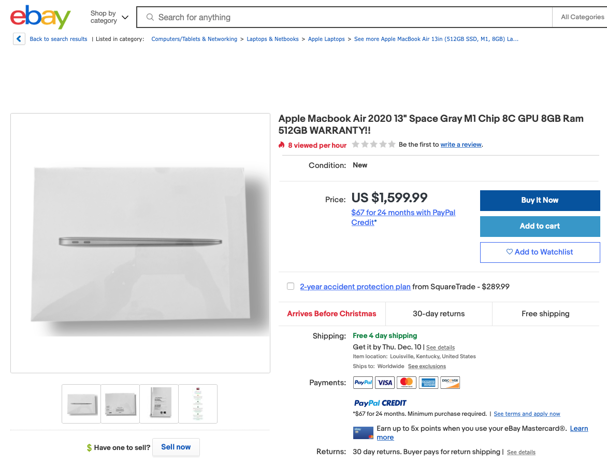Click the Sell now button

(176, 447)
